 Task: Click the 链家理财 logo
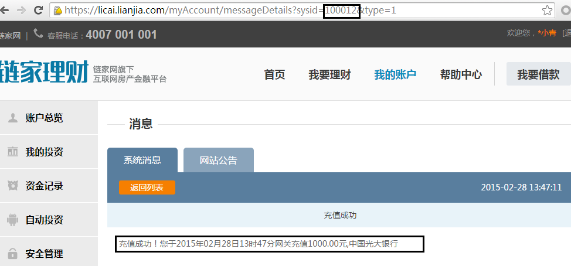[x=44, y=71]
